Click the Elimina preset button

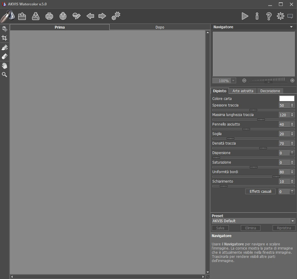(250, 228)
